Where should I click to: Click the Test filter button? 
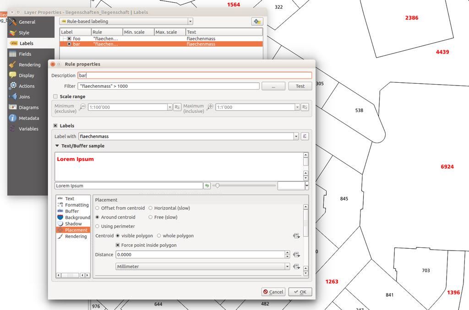[x=300, y=86]
